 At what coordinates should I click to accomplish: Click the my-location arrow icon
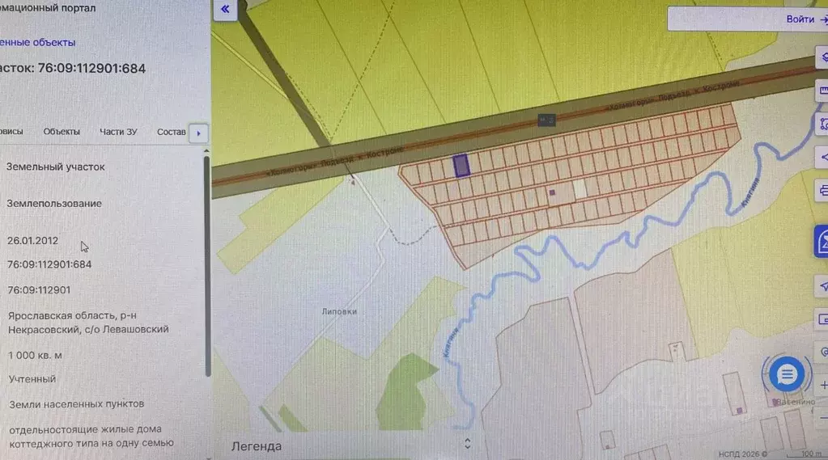click(x=822, y=286)
